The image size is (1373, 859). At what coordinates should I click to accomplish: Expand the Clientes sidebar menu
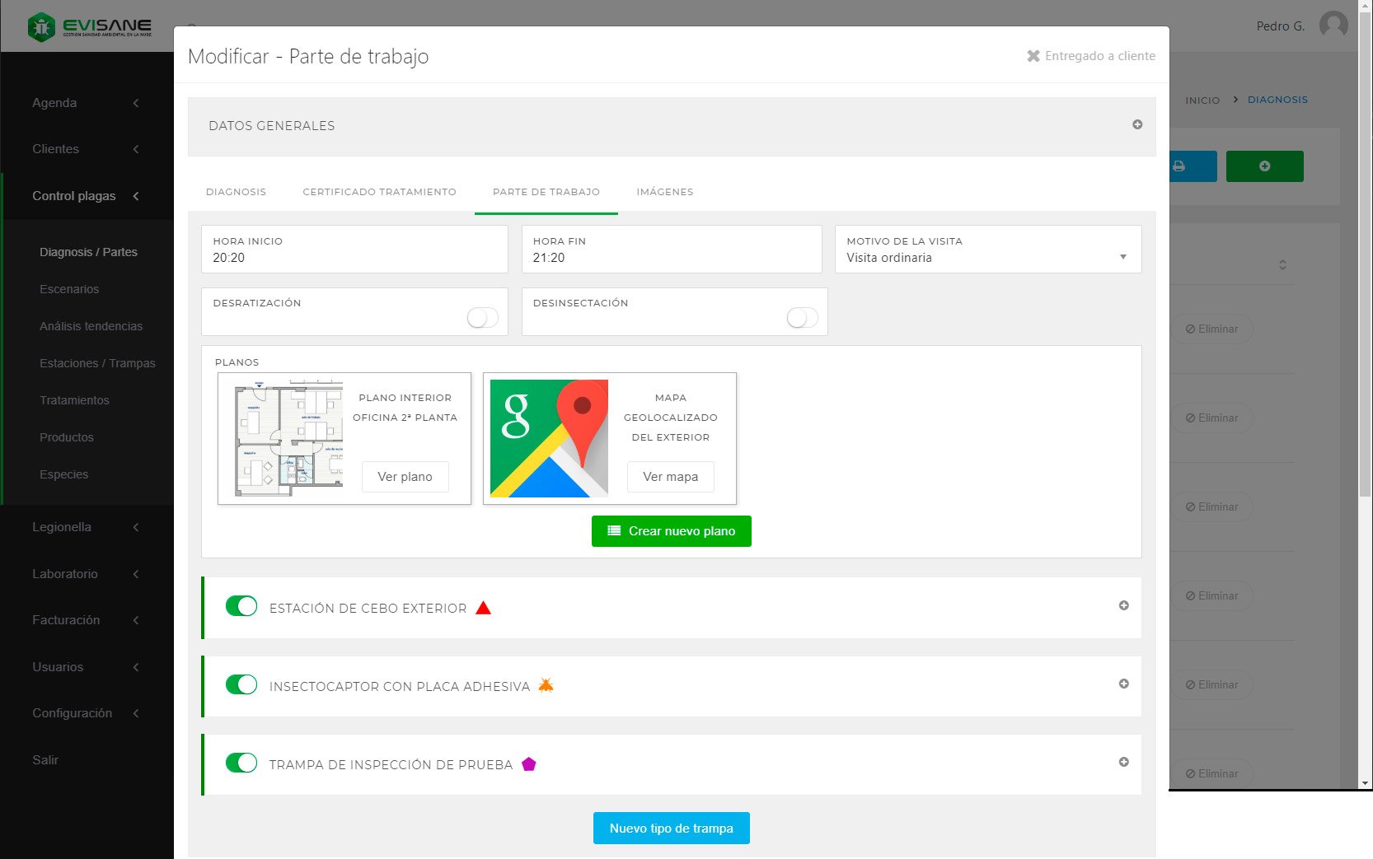[x=87, y=149]
